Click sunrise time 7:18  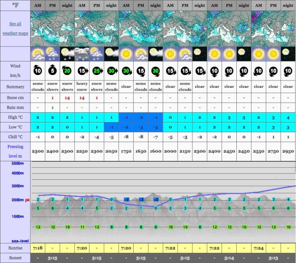pos(38,248)
